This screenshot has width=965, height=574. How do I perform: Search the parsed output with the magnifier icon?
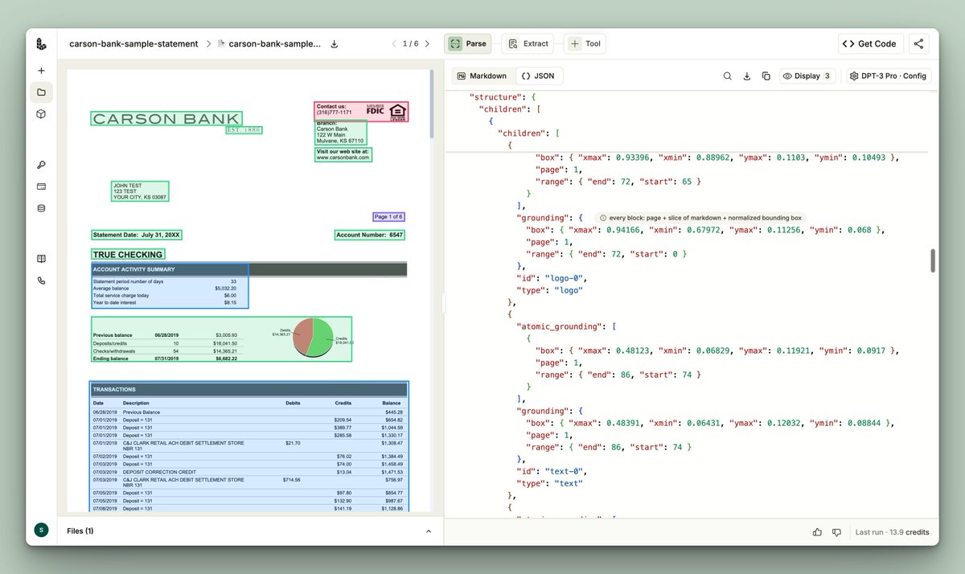728,76
